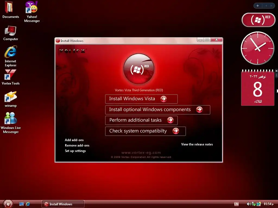Click the taskbar clock 01:54

click(x=268, y=204)
